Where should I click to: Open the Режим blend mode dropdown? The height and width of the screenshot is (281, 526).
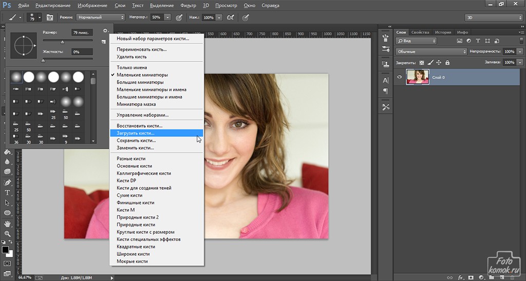click(x=101, y=17)
